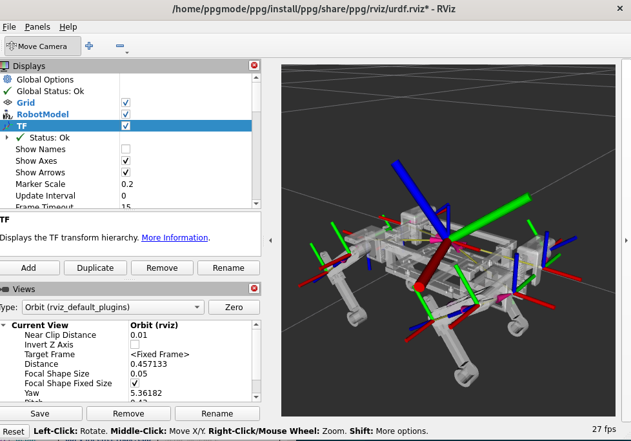Open the toolbar minus-icon dropdown arrow
The height and width of the screenshot is (441, 631).
coord(126,53)
